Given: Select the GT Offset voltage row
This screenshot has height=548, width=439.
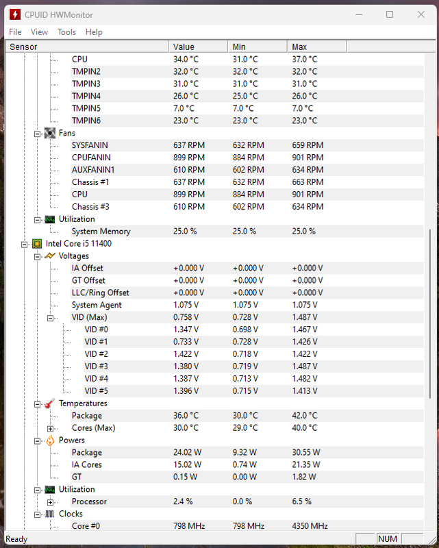Looking at the screenshot, I should pos(247,280).
